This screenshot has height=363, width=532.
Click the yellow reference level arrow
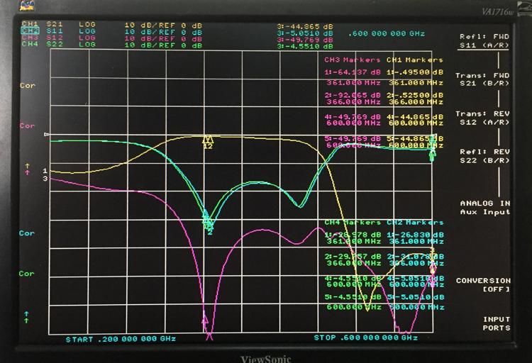28,166
